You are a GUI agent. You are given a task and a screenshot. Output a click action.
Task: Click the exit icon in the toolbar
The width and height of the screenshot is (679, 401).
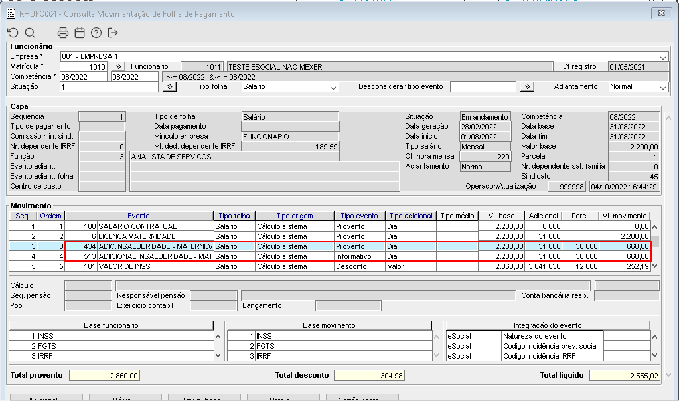[x=113, y=33]
